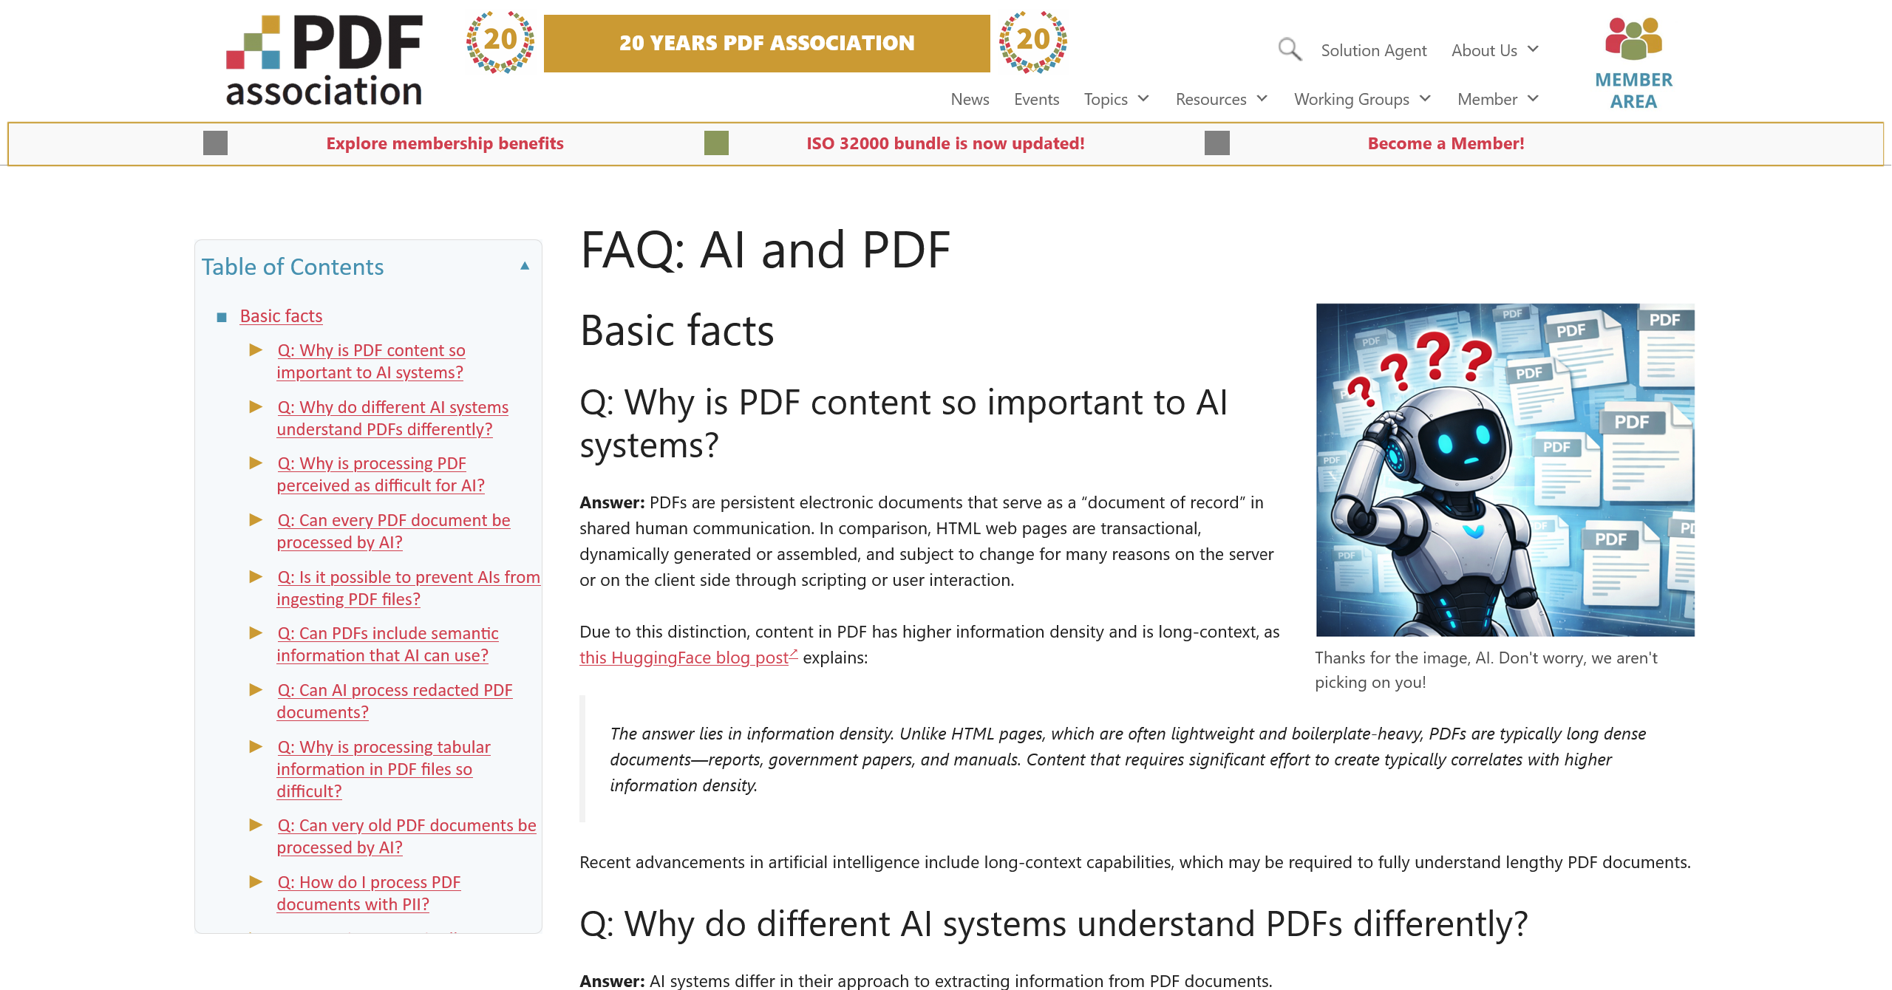Viewport: 1892px width, 990px height.
Task: Expand the Topics dropdown chevron
Action: 1143,98
